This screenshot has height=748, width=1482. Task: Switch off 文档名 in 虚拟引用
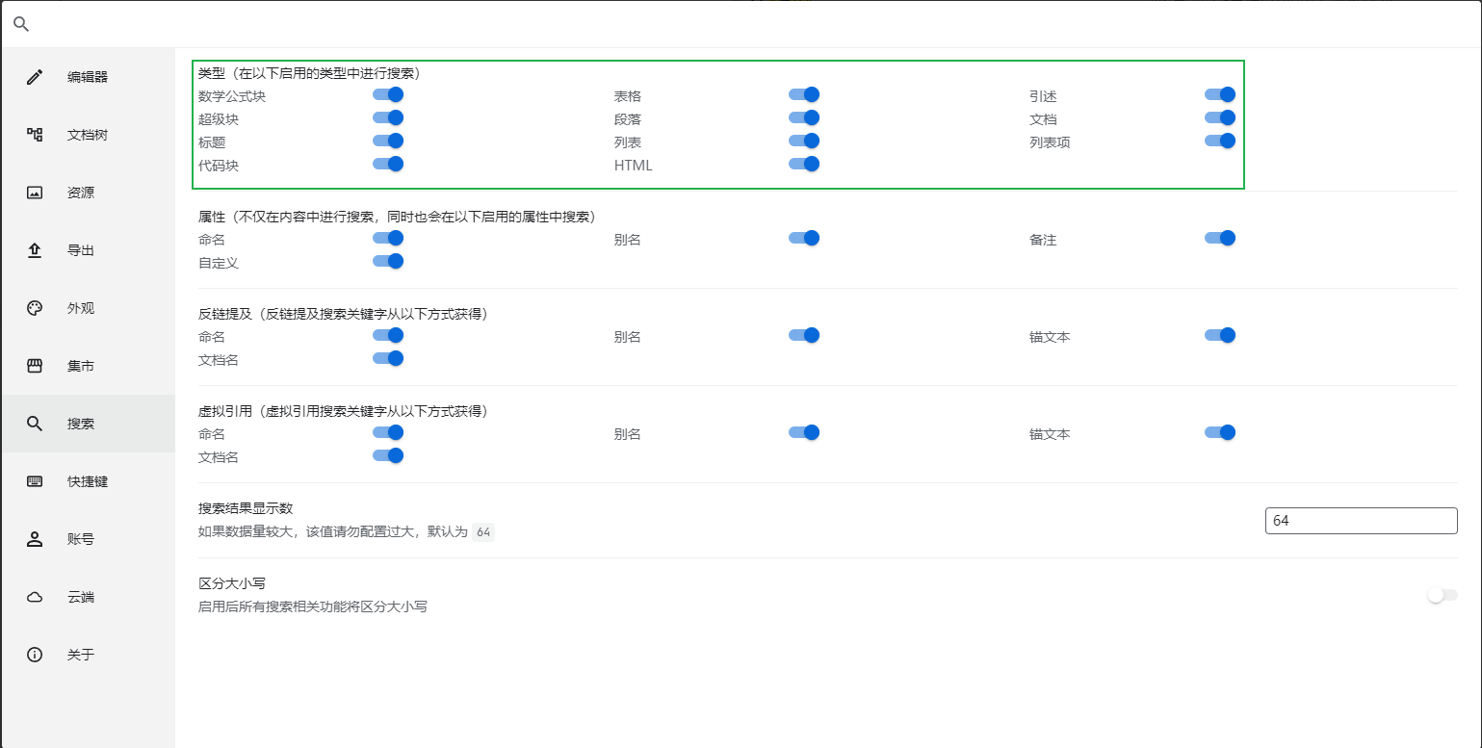coord(388,455)
